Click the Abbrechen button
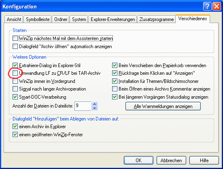 pos(171,161)
